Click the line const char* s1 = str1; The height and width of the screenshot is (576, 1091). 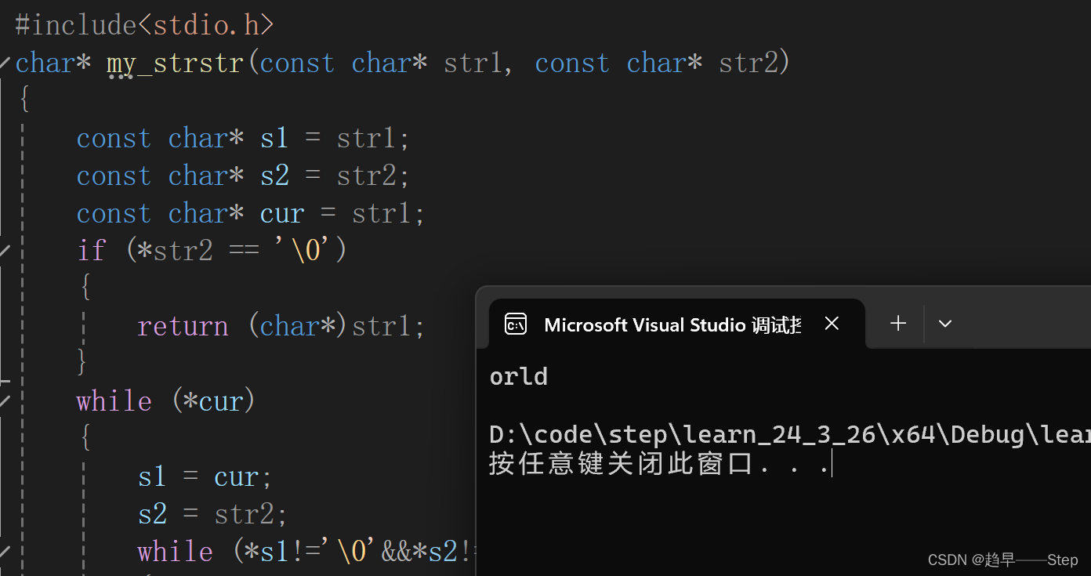pyautogui.click(x=243, y=139)
